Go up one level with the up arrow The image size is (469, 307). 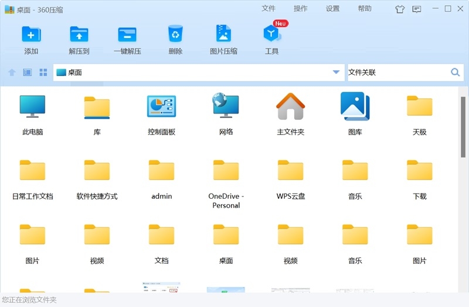(12, 73)
